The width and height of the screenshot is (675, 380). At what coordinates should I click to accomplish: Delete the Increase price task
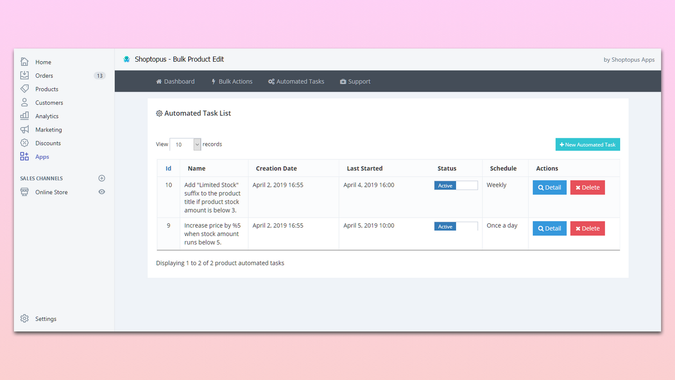[x=587, y=229]
